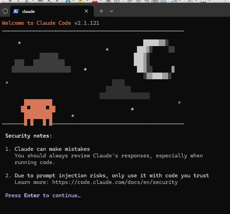The image size is (230, 214).
Task: Click 'You should always review Claude's responses' line
Action: click(108, 156)
